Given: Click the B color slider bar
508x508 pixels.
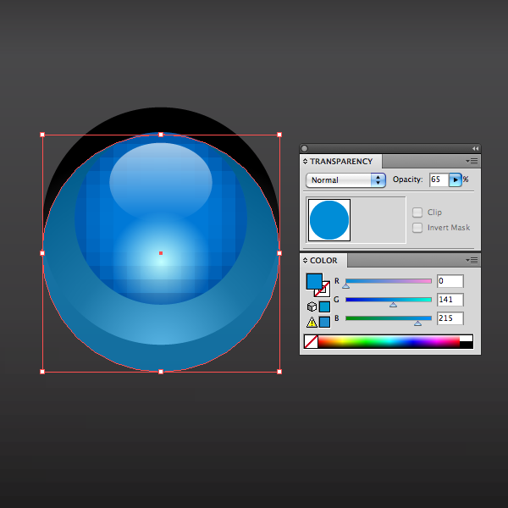Looking at the screenshot, I should click(x=389, y=318).
